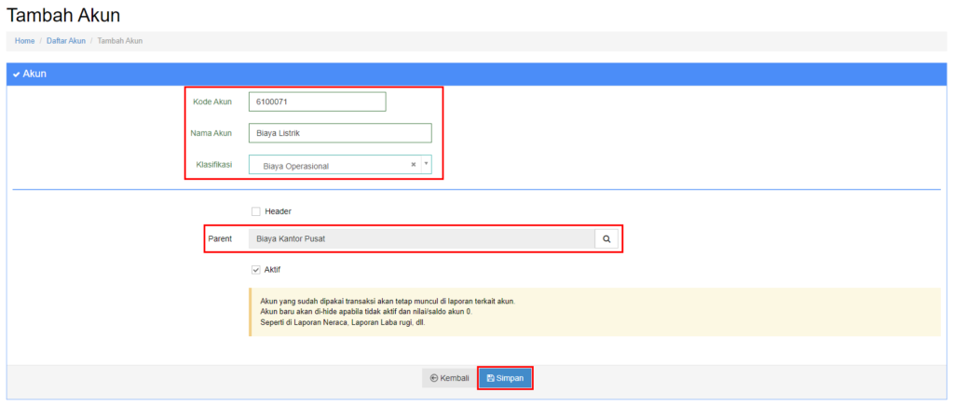954x406 pixels.
Task: Focus the Kode Akun input field
Action: click(x=317, y=101)
